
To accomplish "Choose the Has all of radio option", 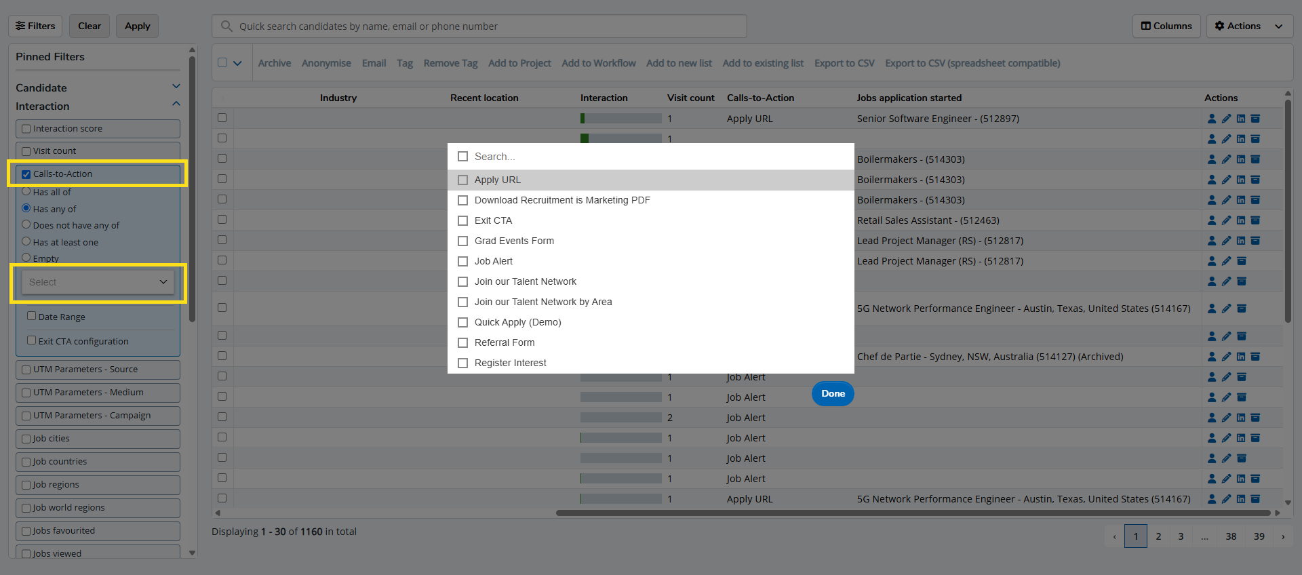I will [26, 192].
